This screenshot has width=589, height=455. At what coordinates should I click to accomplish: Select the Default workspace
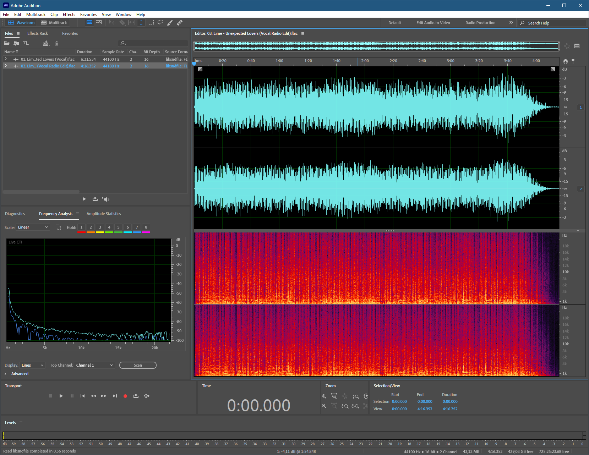(394, 23)
